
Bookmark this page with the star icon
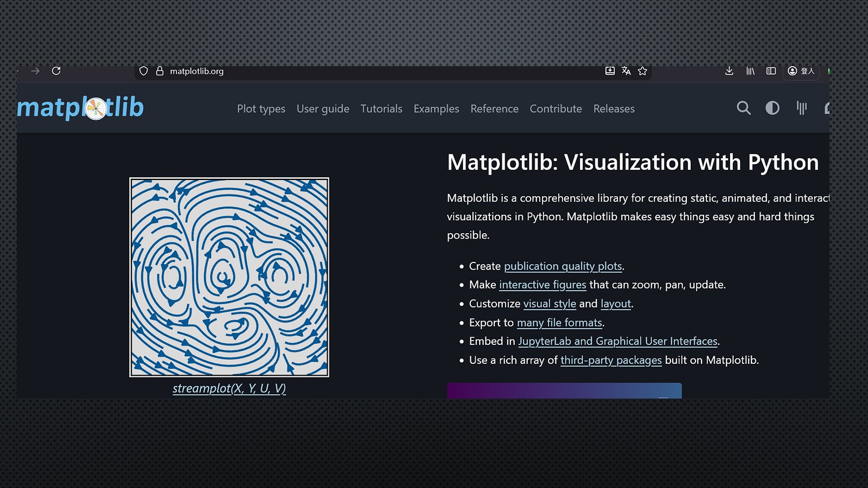642,71
